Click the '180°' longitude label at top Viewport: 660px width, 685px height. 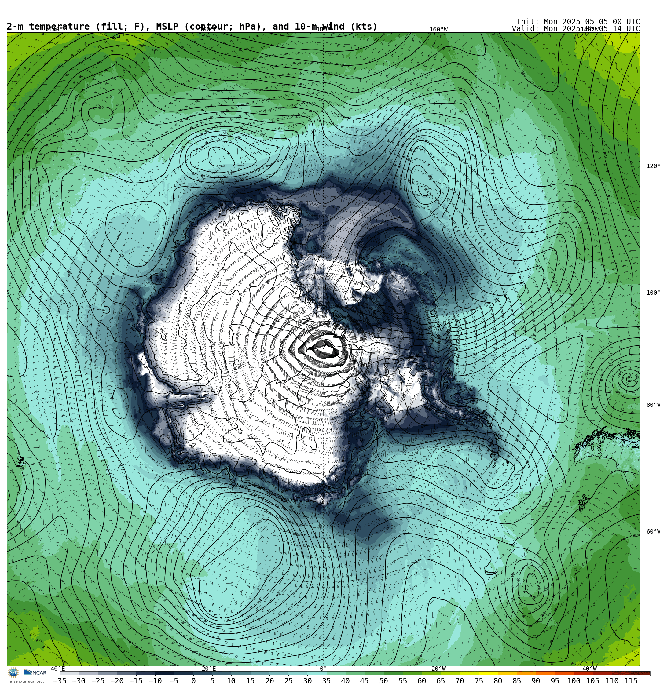pyautogui.click(x=323, y=30)
